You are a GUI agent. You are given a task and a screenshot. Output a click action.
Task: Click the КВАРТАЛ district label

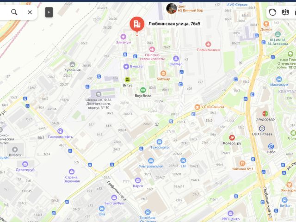click(x=287, y=92)
